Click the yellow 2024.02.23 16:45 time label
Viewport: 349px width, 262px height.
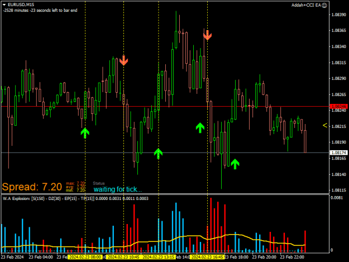(207, 257)
